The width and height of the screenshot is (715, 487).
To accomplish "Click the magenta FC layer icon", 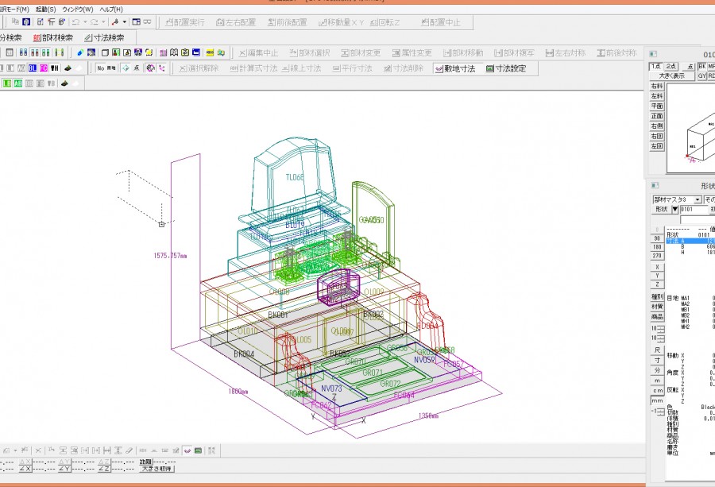I will click(x=43, y=68).
